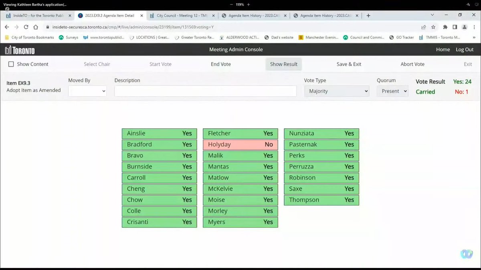The height and width of the screenshot is (270, 481).
Task: Close the 2023.EX9.3 Agenda Item Detail tab
Action: pyautogui.click(x=142, y=16)
